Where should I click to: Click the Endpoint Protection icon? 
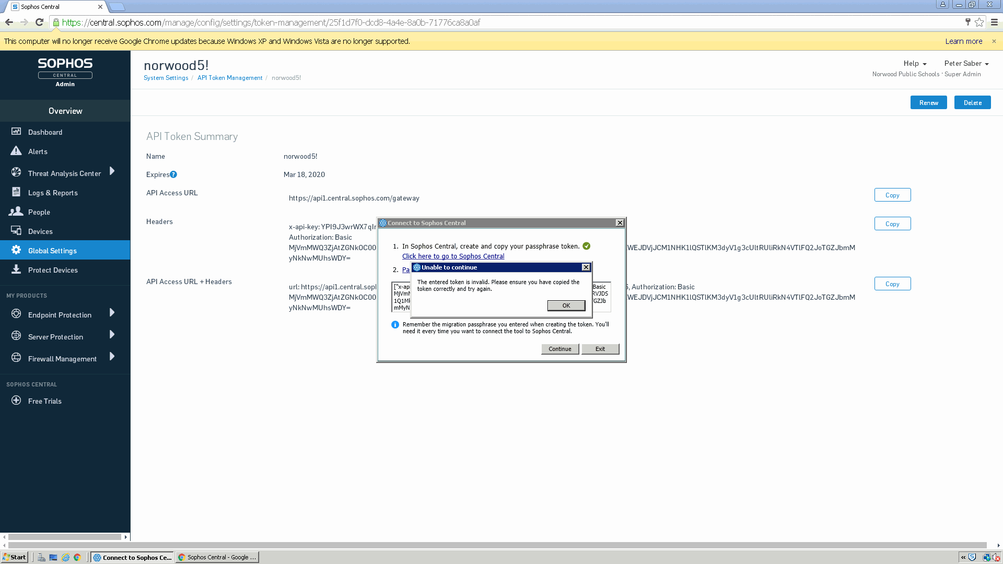[16, 313]
